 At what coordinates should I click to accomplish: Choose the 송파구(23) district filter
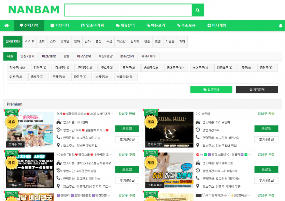coord(151,68)
